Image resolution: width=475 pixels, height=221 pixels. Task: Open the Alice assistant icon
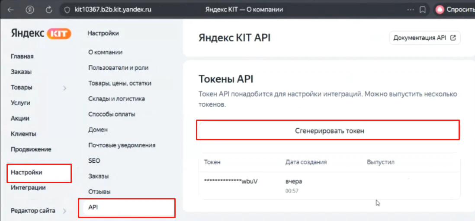pyautogui.click(x=439, y=9)
